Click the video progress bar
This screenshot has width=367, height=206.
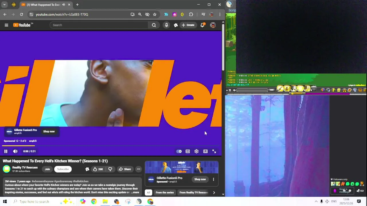pyautogui.click(x=111, y=146)
